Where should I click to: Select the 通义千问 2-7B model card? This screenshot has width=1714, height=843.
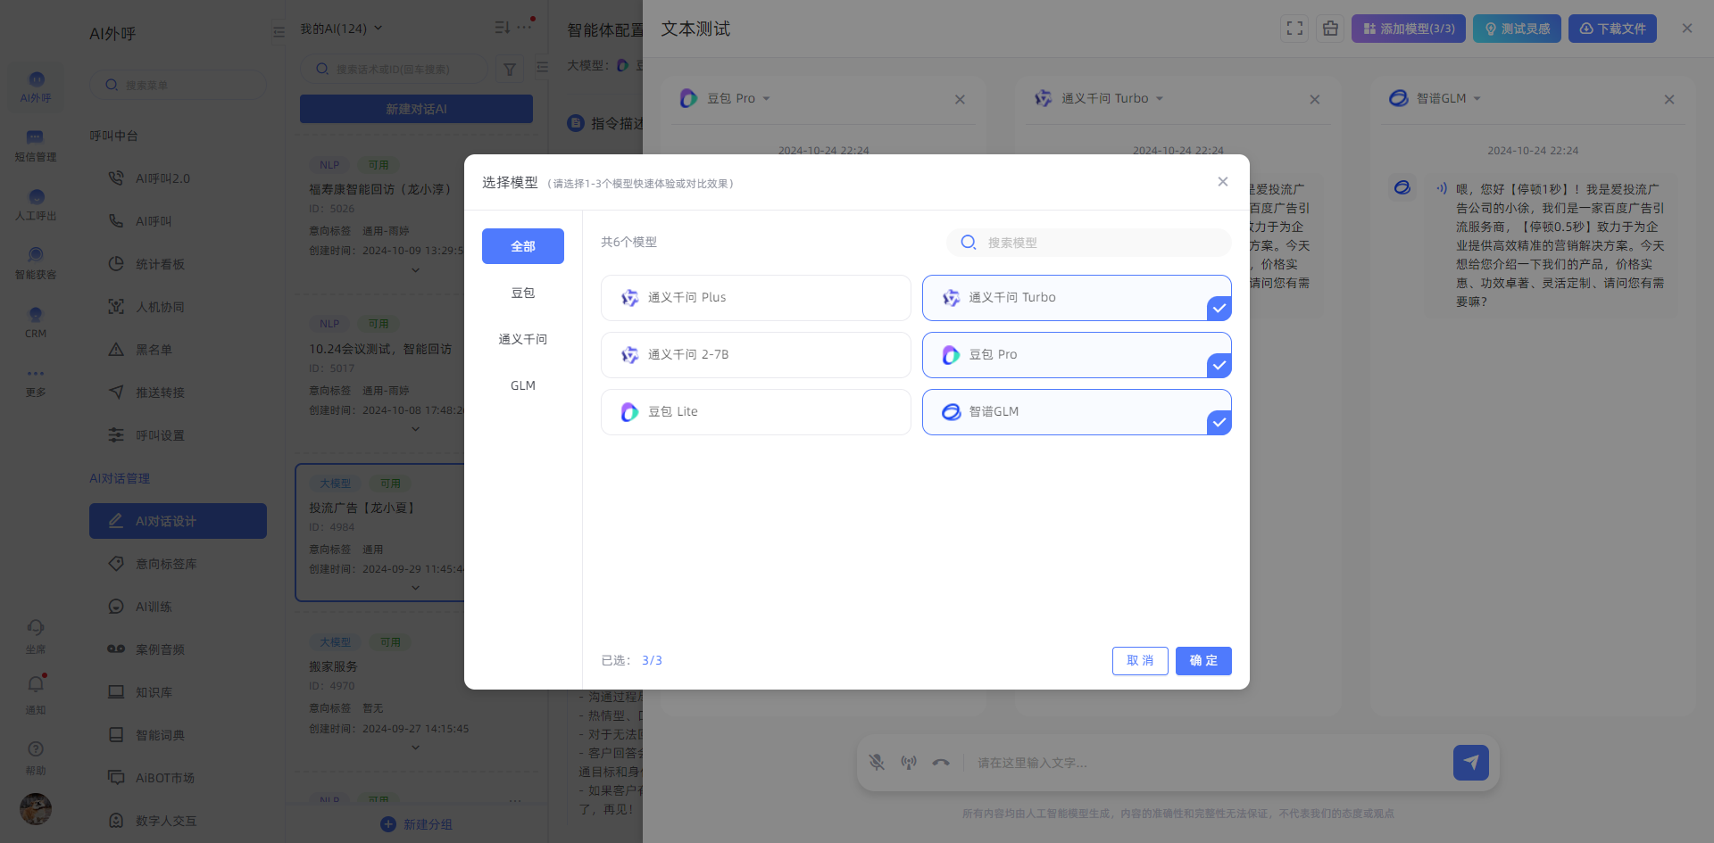756,355
